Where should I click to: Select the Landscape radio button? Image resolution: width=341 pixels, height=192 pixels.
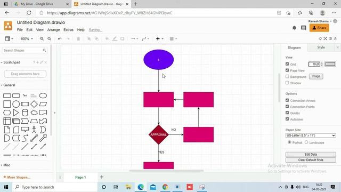coord(306,142)
